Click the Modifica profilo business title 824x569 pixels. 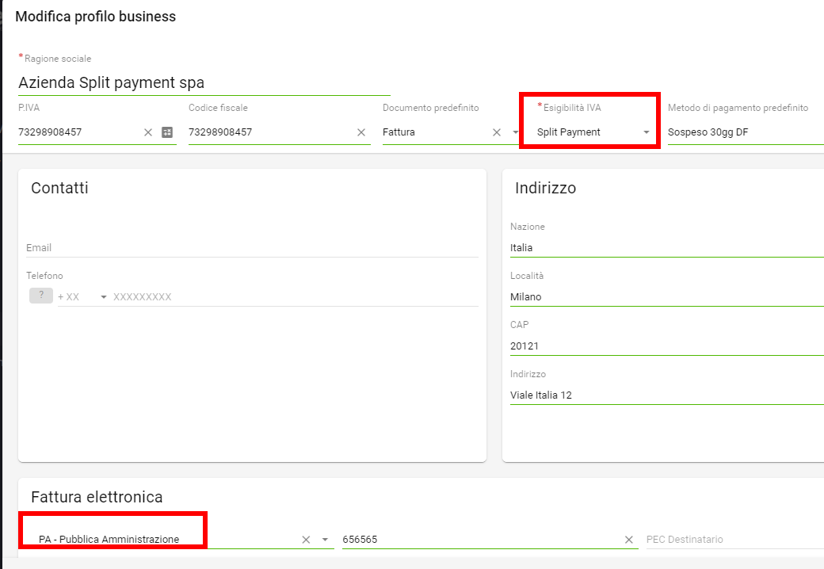[96, 17]
